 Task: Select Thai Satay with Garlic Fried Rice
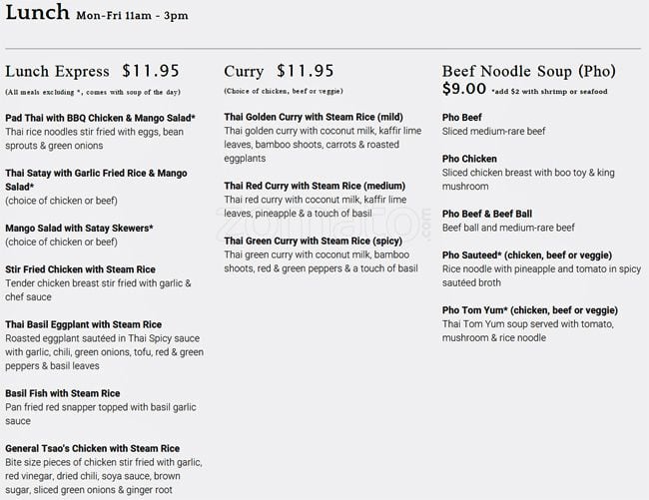coord(97,173)
